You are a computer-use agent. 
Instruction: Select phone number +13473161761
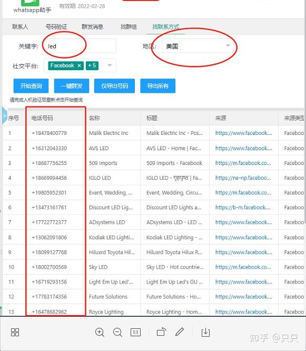[49, 207]
